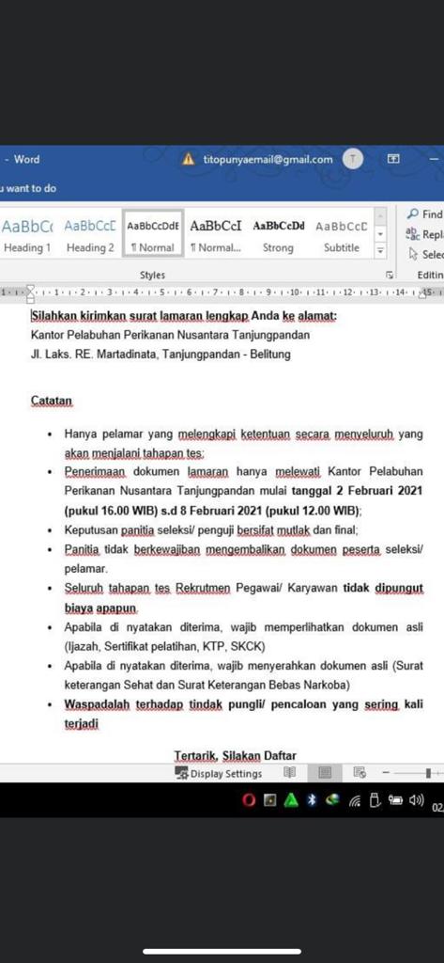Open the user profile avatar circle
444x963 pixels.
tap(353, 159)
